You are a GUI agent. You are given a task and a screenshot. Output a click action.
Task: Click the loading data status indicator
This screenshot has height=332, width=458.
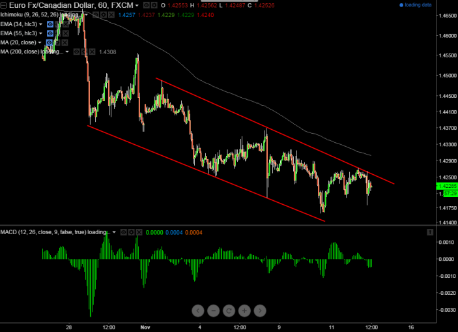tap(416, 5)
